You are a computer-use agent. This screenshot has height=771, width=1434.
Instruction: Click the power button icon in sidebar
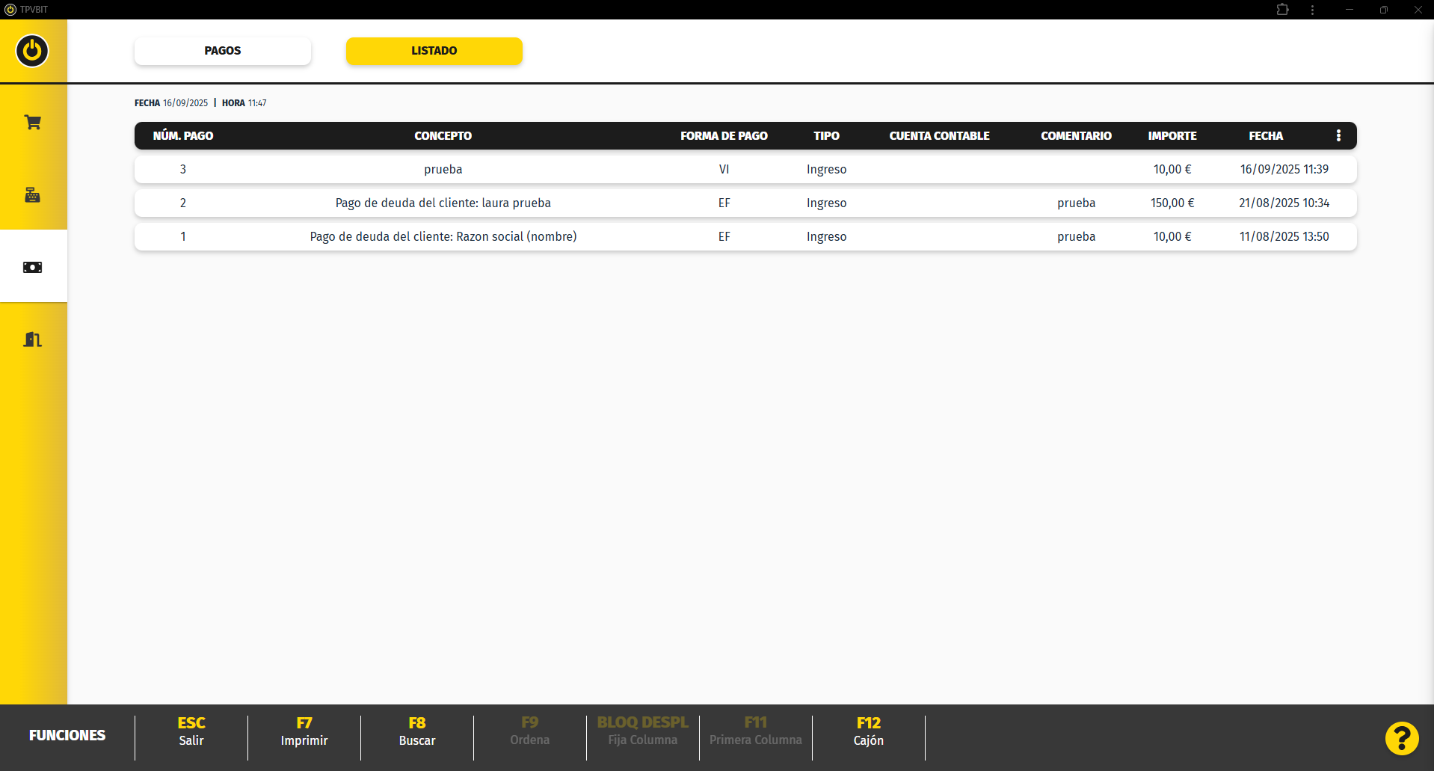point(32,51)
